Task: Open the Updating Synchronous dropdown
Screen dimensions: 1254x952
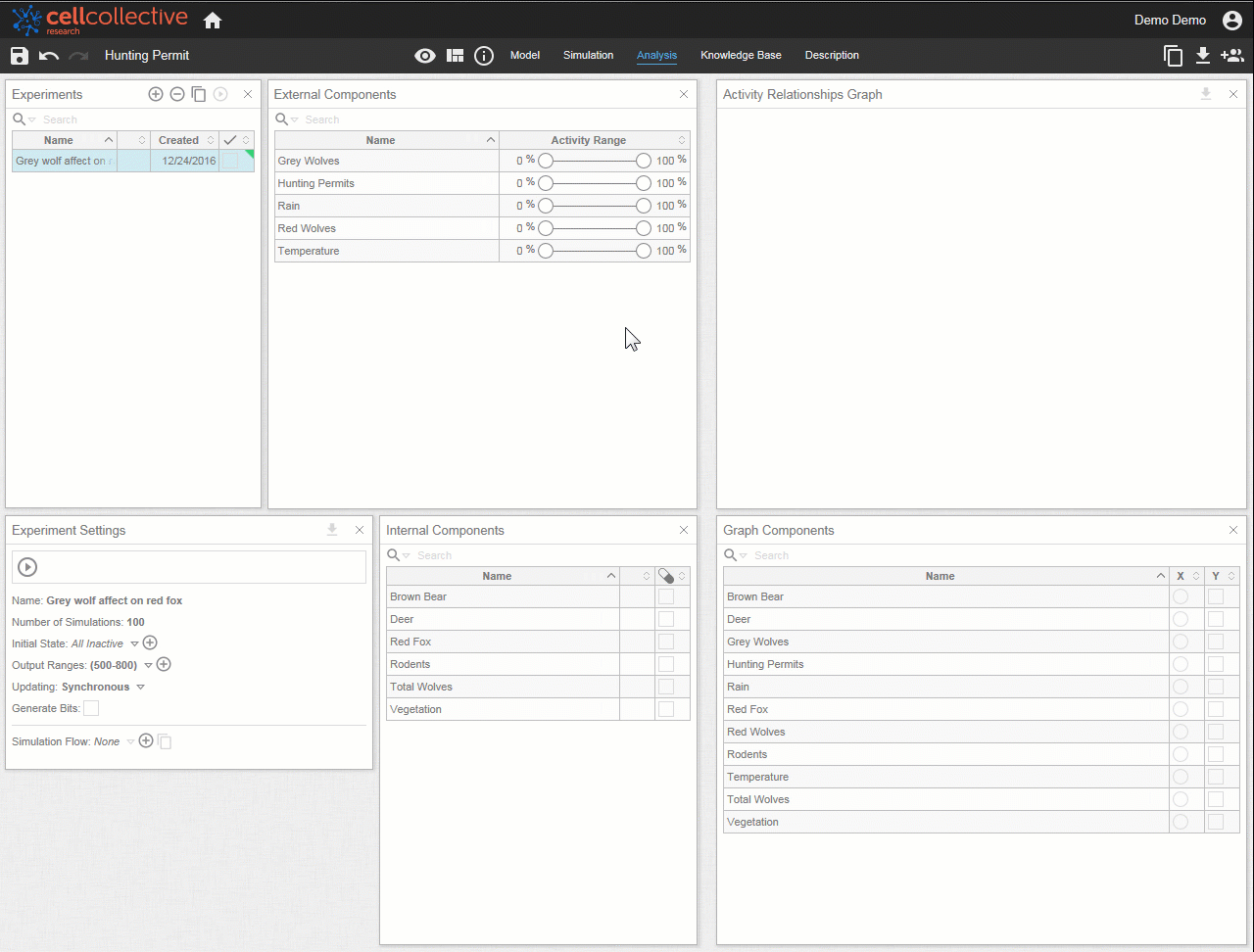Action: [x=140, y=688]
